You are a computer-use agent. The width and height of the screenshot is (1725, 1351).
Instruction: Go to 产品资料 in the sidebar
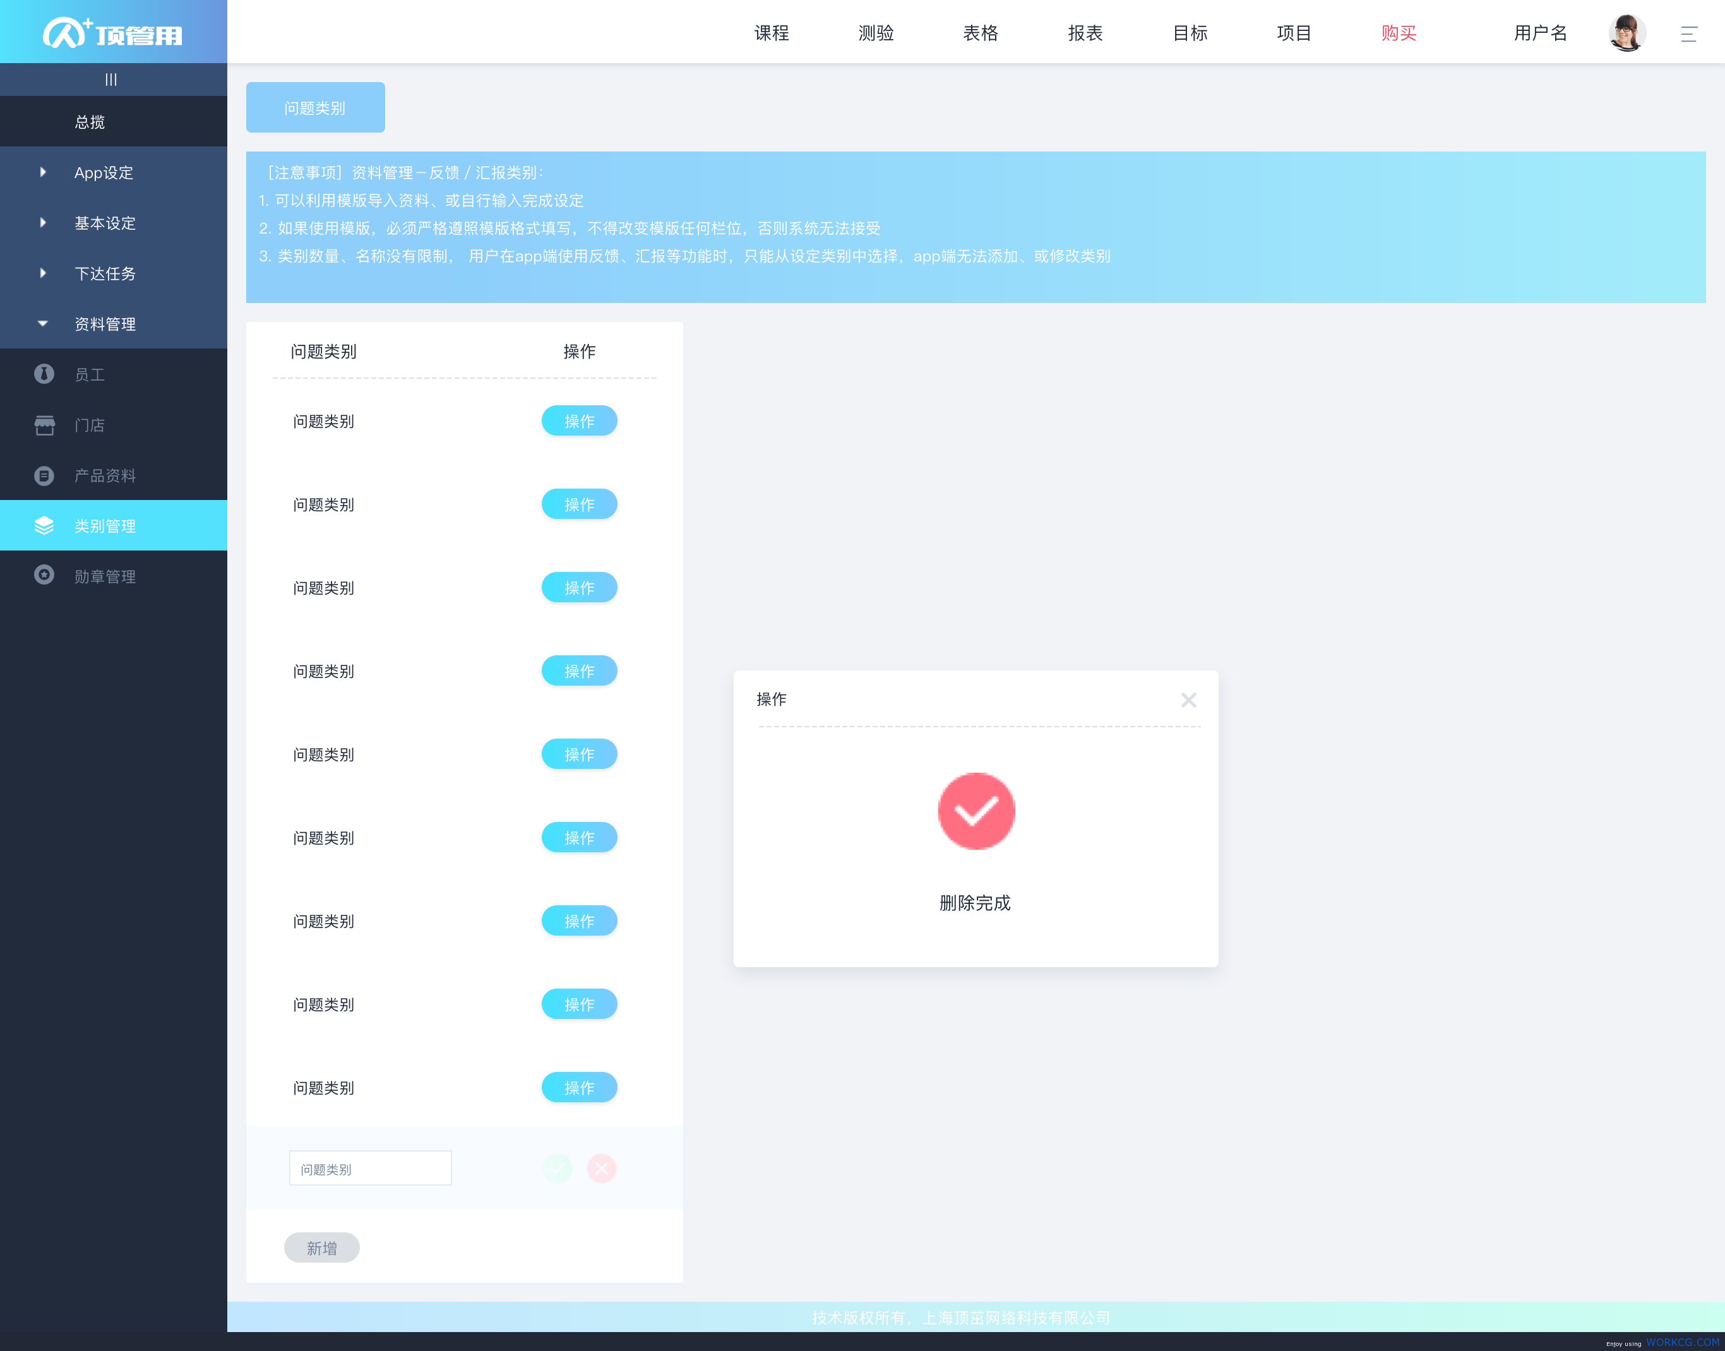[x=114, y=475]
